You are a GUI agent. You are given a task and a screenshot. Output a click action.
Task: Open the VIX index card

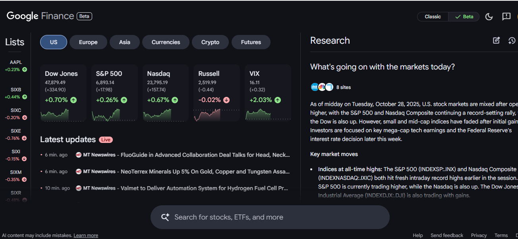[268, 93]
